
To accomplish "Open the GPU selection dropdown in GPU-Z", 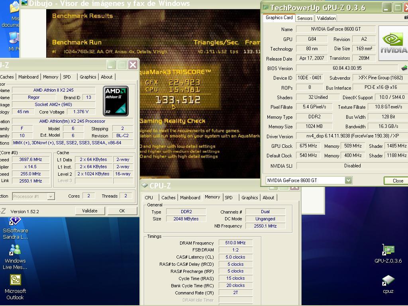I will click(348, 180).
